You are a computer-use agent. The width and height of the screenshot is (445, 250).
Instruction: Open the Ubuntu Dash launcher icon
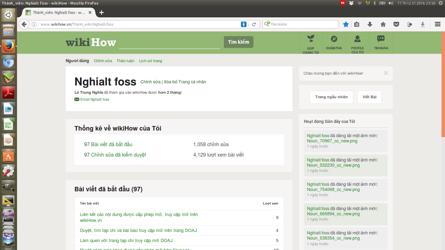click(8, 15)
